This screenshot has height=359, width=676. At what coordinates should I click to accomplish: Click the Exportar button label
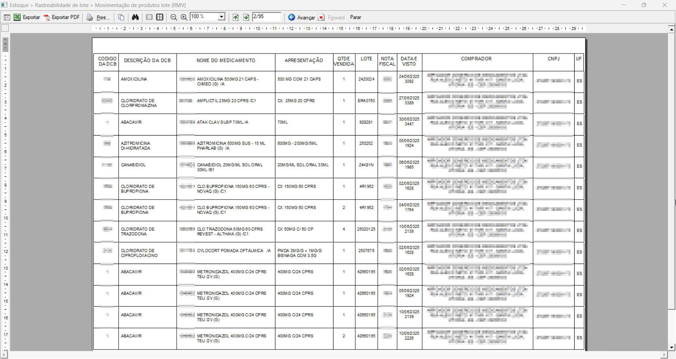coord(31,17)
